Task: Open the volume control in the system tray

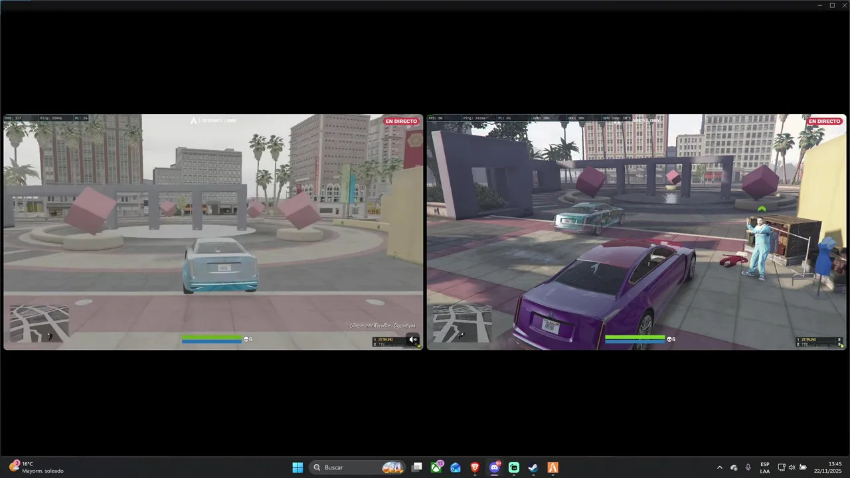Action: (792, 467)
